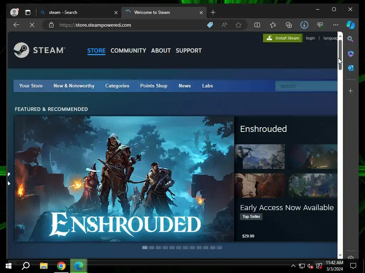The image size is (365, 273).
Task: Open the sidebar Search icon
Action: (351, 39)
